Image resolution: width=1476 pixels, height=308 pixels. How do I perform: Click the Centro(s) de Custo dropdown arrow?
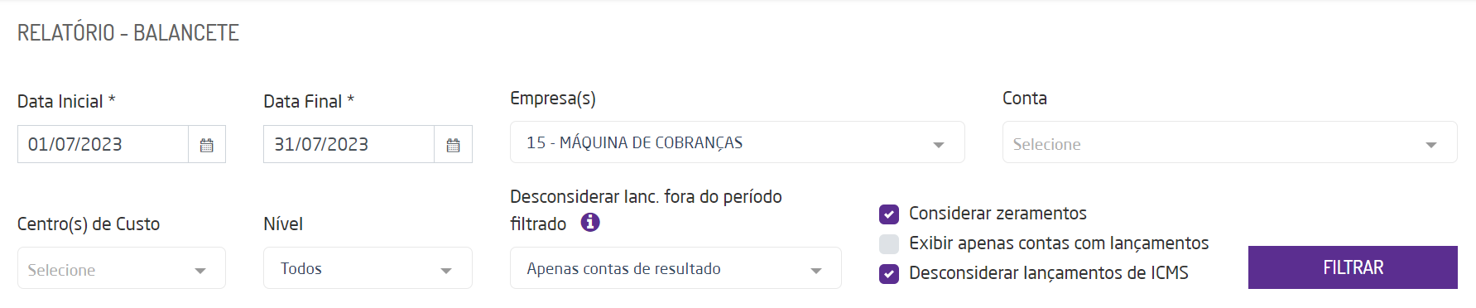[200, 270]
